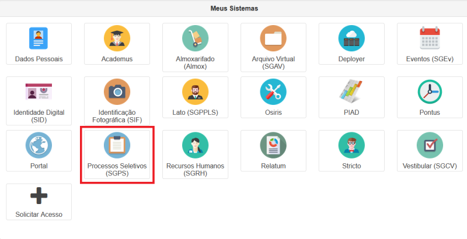Click the Eventos (SGEv) calendar icon
This screenshot has width=467, height=239.
[430, 39]
